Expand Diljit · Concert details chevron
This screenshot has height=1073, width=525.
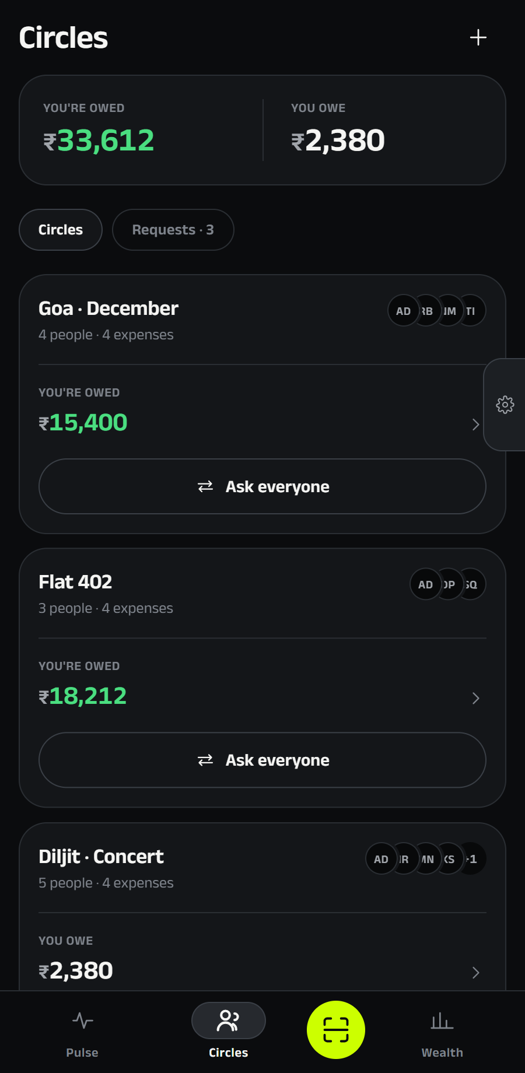pos(476,972)
